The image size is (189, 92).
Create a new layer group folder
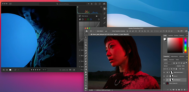tap(179, 90)
